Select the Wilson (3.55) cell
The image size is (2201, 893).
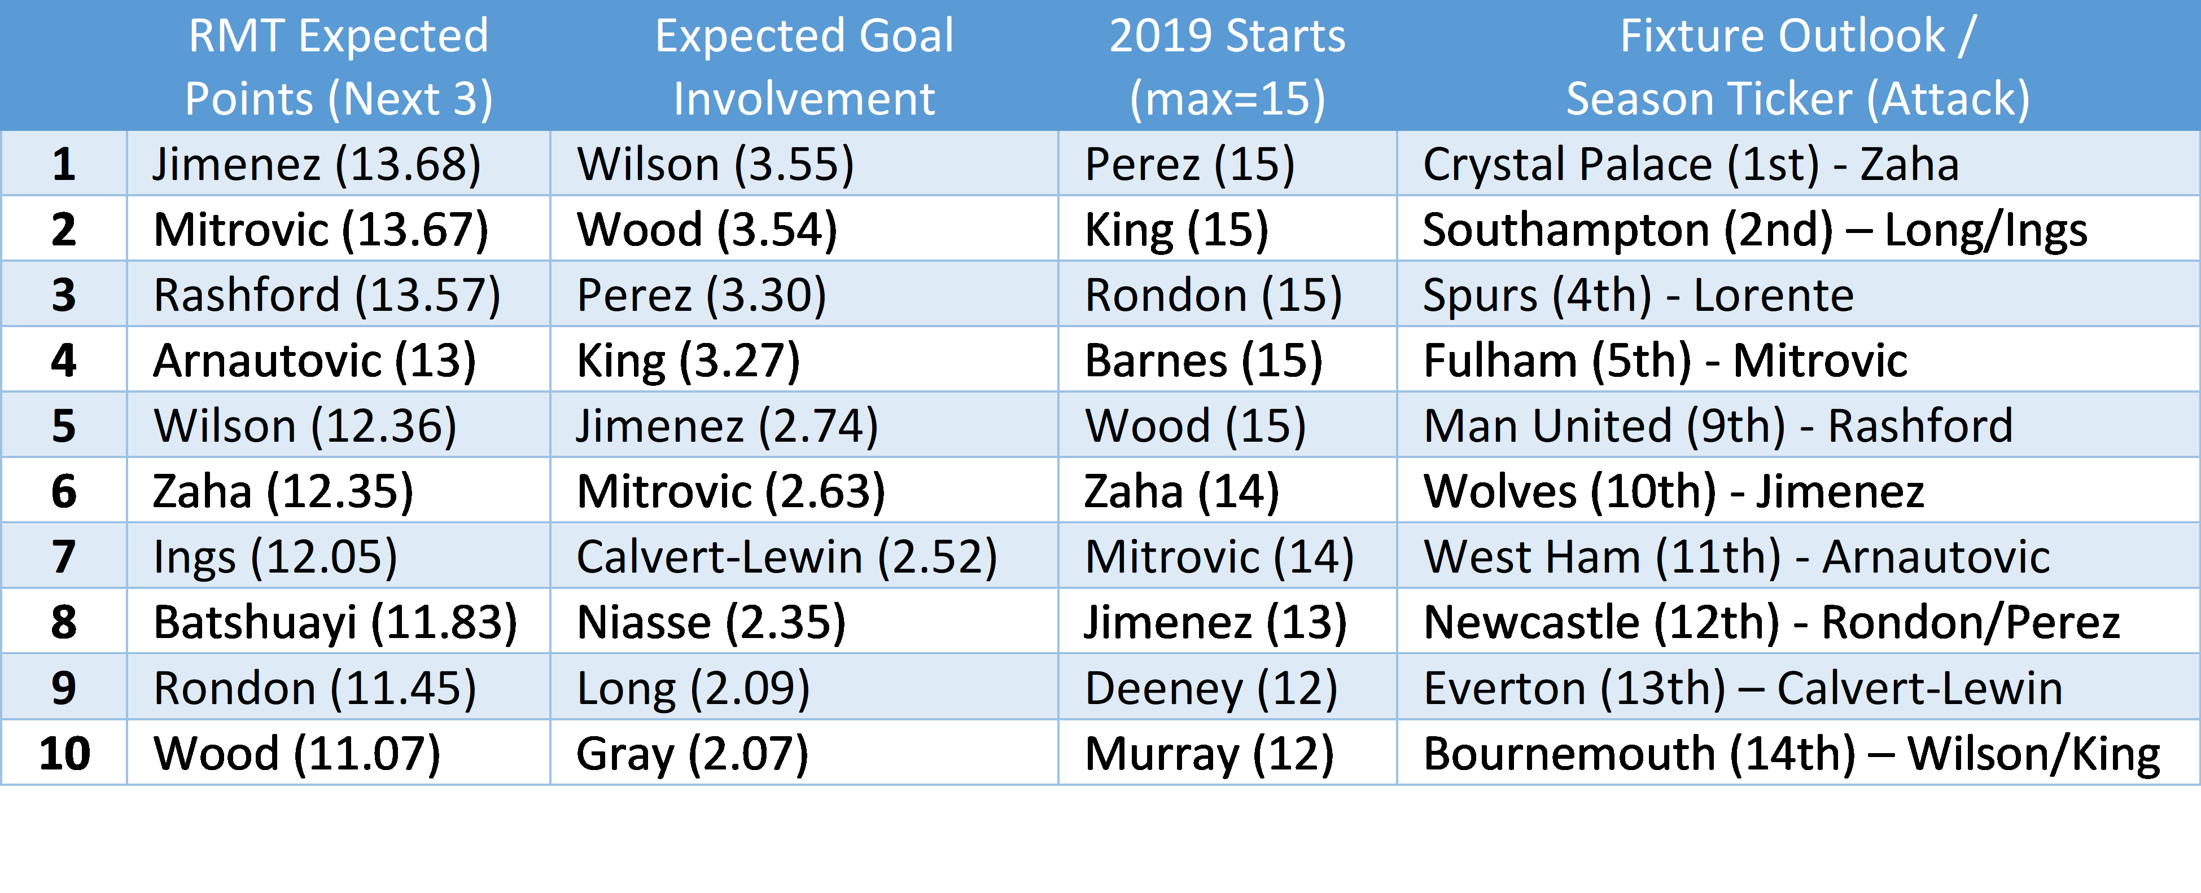pos(715,164)
